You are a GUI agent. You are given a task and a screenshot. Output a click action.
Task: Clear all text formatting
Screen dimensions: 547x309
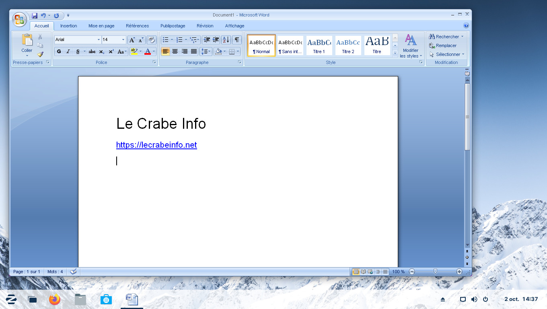coord(152,40)
